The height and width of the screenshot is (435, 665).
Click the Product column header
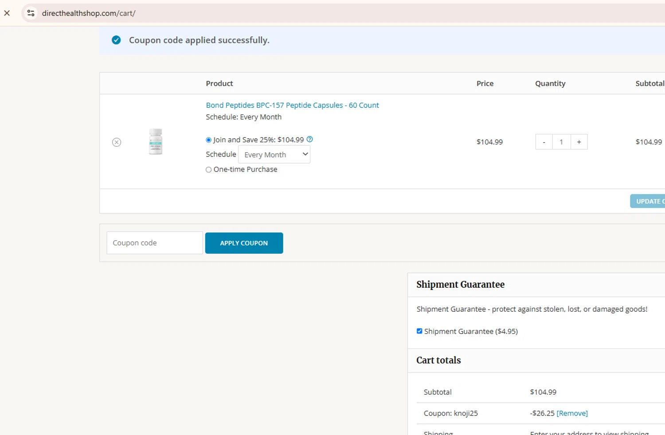click(219, 83)
